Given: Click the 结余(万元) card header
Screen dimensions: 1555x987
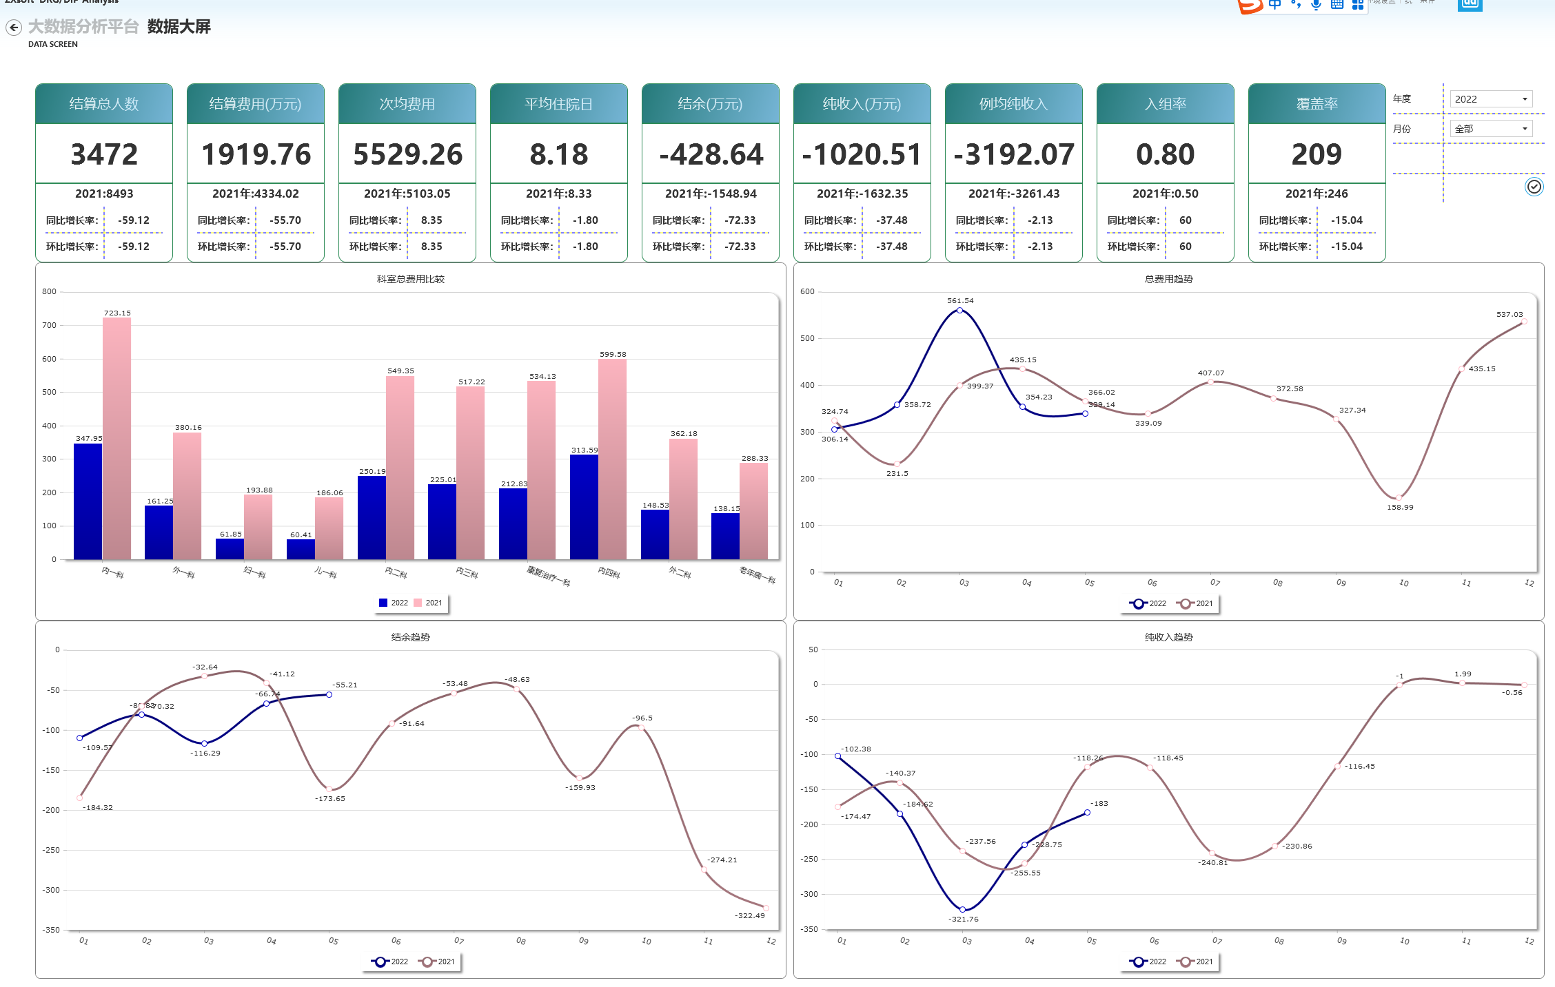Looking at the screenshot, I should click(711, 104).
